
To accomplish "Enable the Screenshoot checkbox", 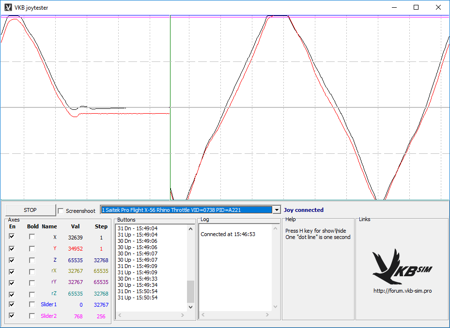I will (61, 211).
